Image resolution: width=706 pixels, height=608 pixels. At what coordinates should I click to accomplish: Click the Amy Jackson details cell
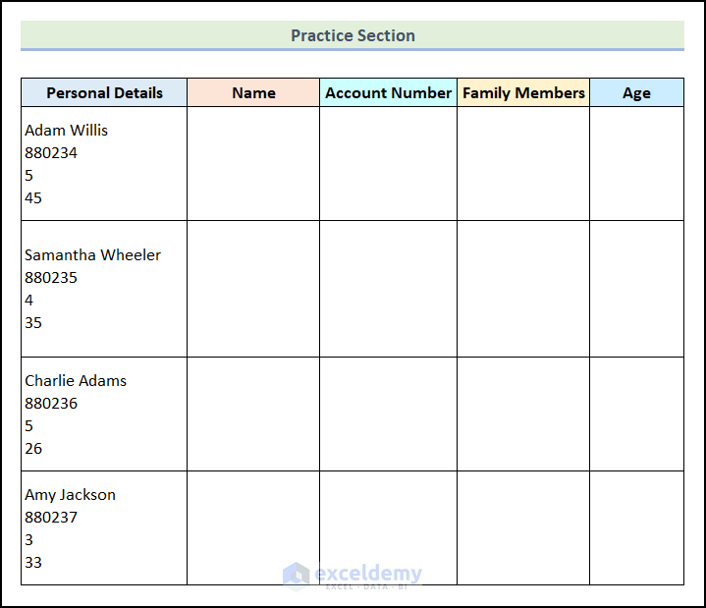pyautogui.click(x=104, y=528)
